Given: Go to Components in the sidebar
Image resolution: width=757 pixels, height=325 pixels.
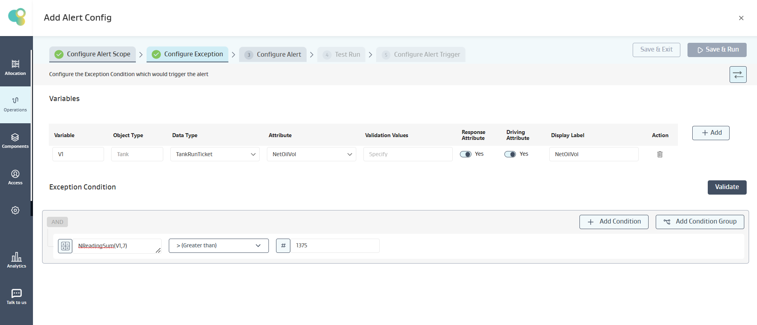Looking at the screenshot, I should [x=15, y=141].
